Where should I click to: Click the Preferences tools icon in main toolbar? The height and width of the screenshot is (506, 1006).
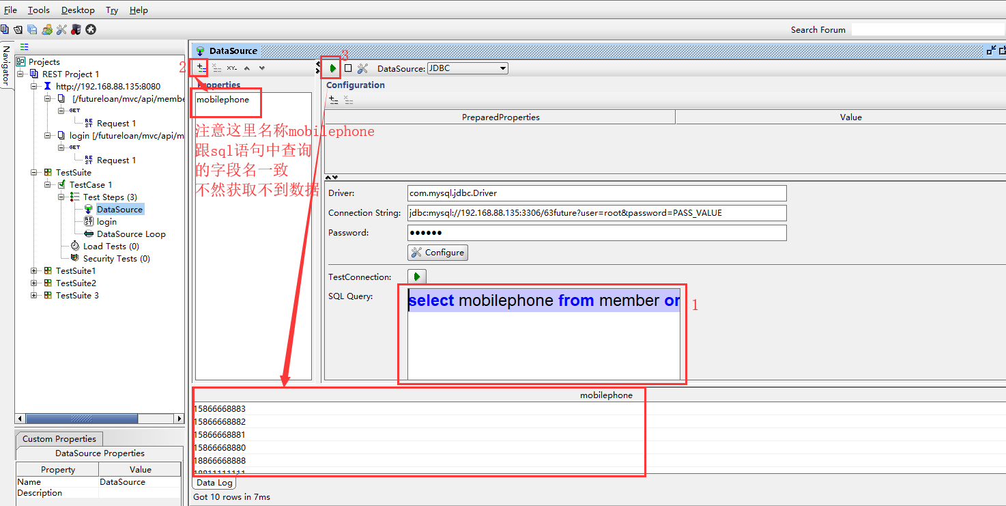61,29
